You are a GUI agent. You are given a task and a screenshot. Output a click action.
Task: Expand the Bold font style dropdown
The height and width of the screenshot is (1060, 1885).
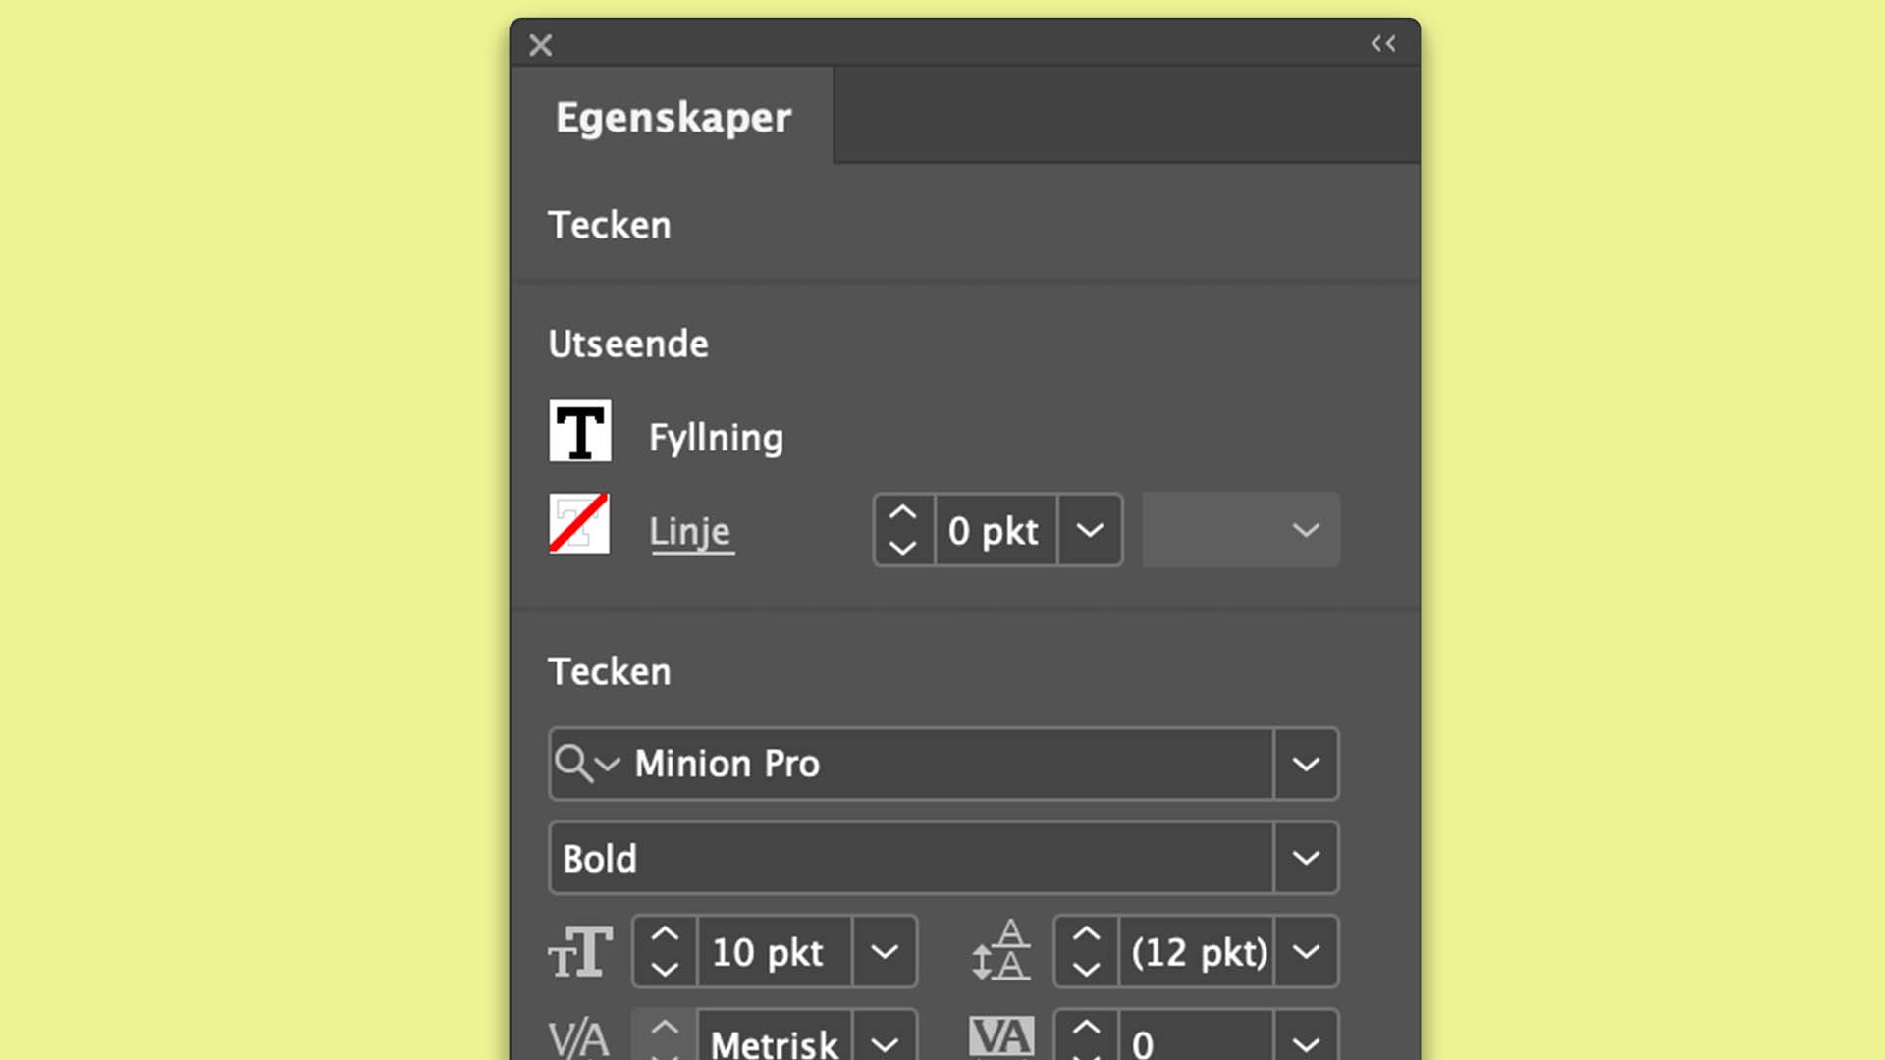click(1306, 858)
